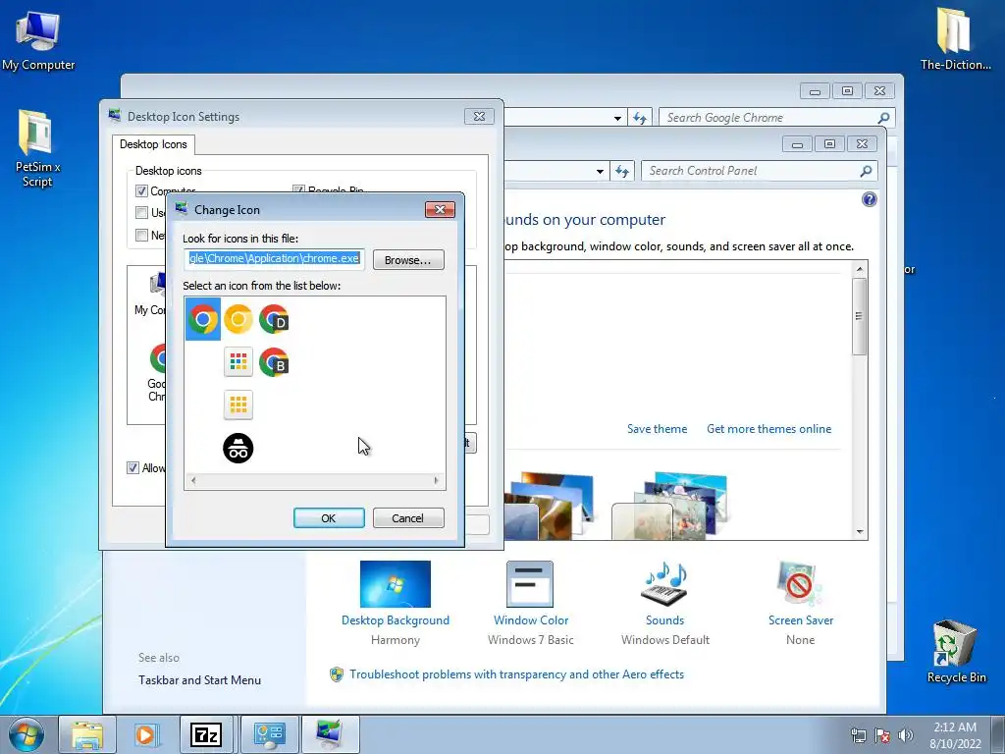This screenshot has width=1005, height=754.
Task: Select The-Diction... folder on desktop
Action: [955, 39]
